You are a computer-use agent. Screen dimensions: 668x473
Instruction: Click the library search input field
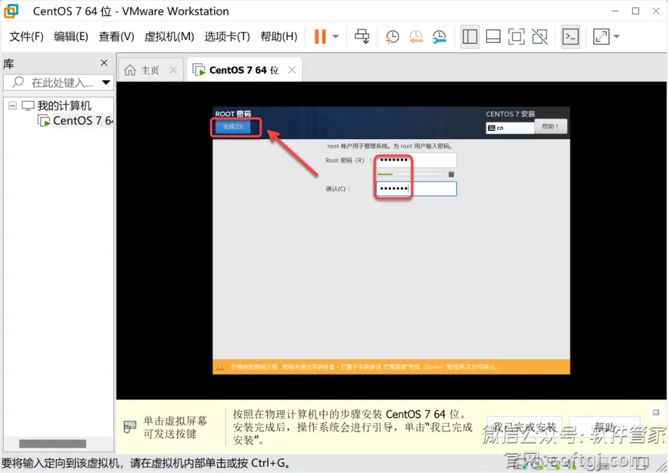pos(58,82)
